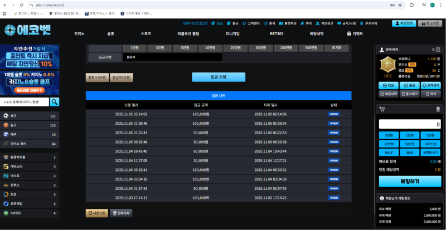The height and width of the screenshot is (230, 446).
Task: Click the sports search input field
Action: tap(25, 102)
